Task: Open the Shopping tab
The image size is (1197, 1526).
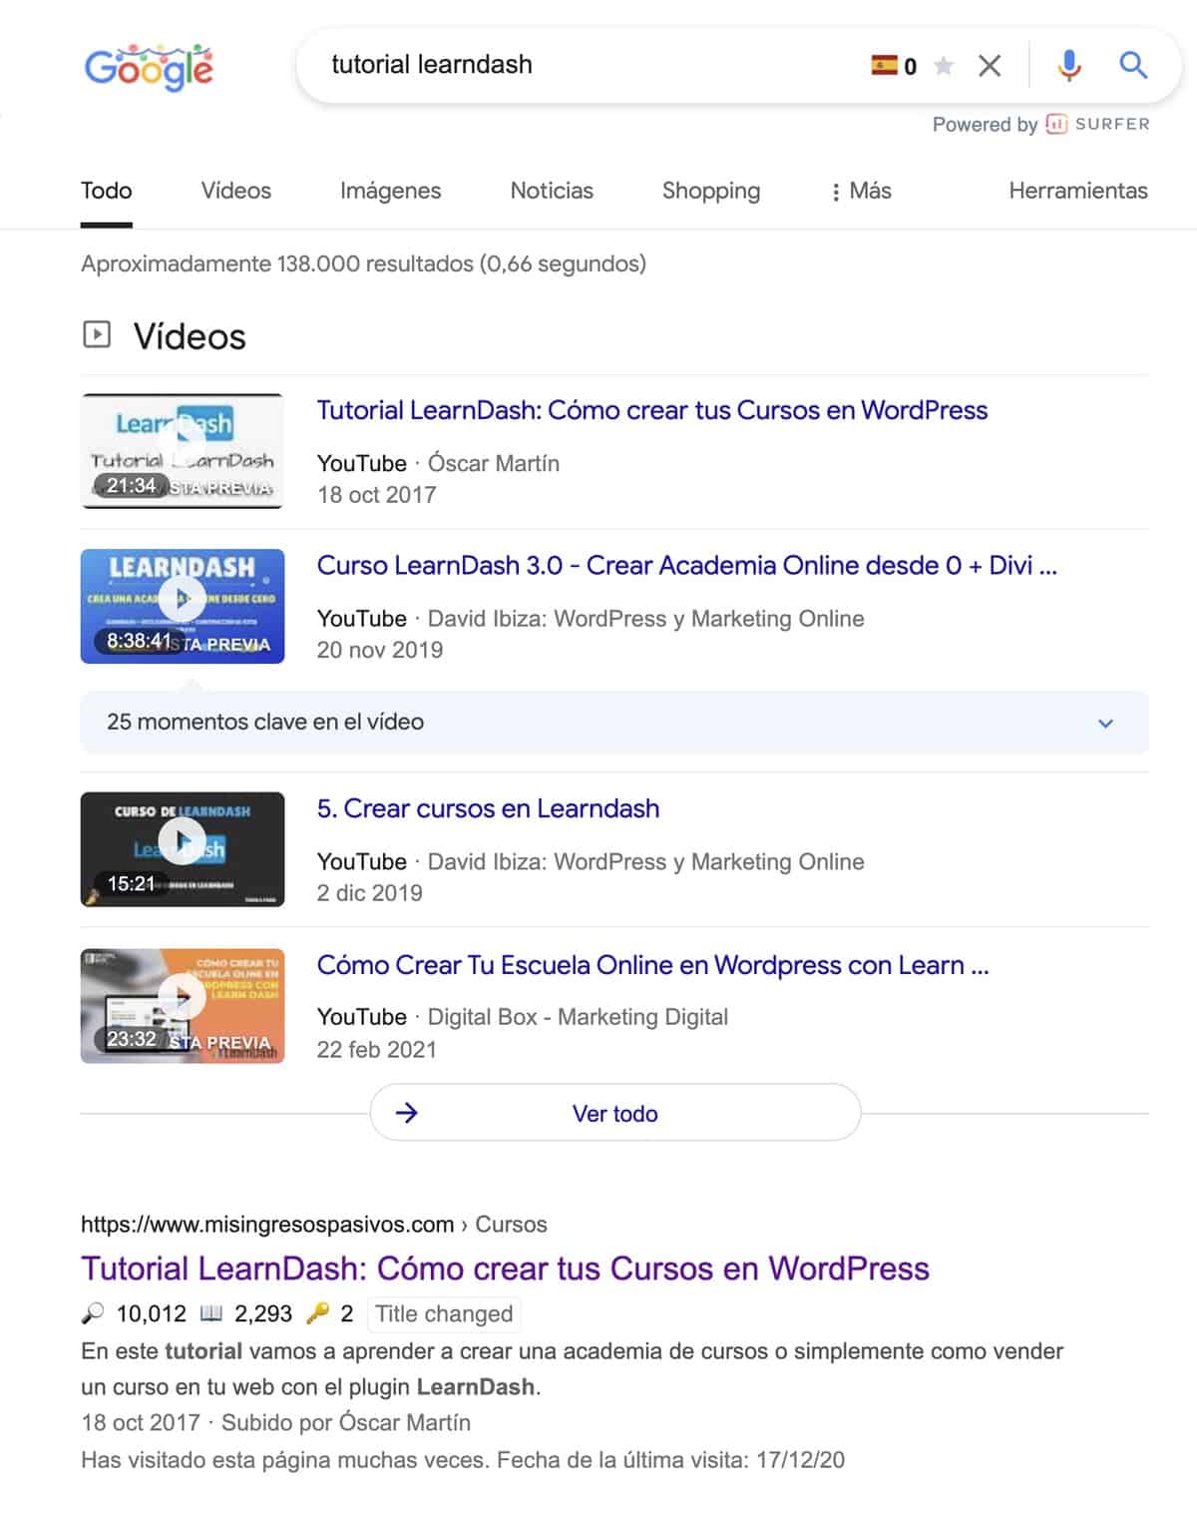Action: (x=711, y=191)
